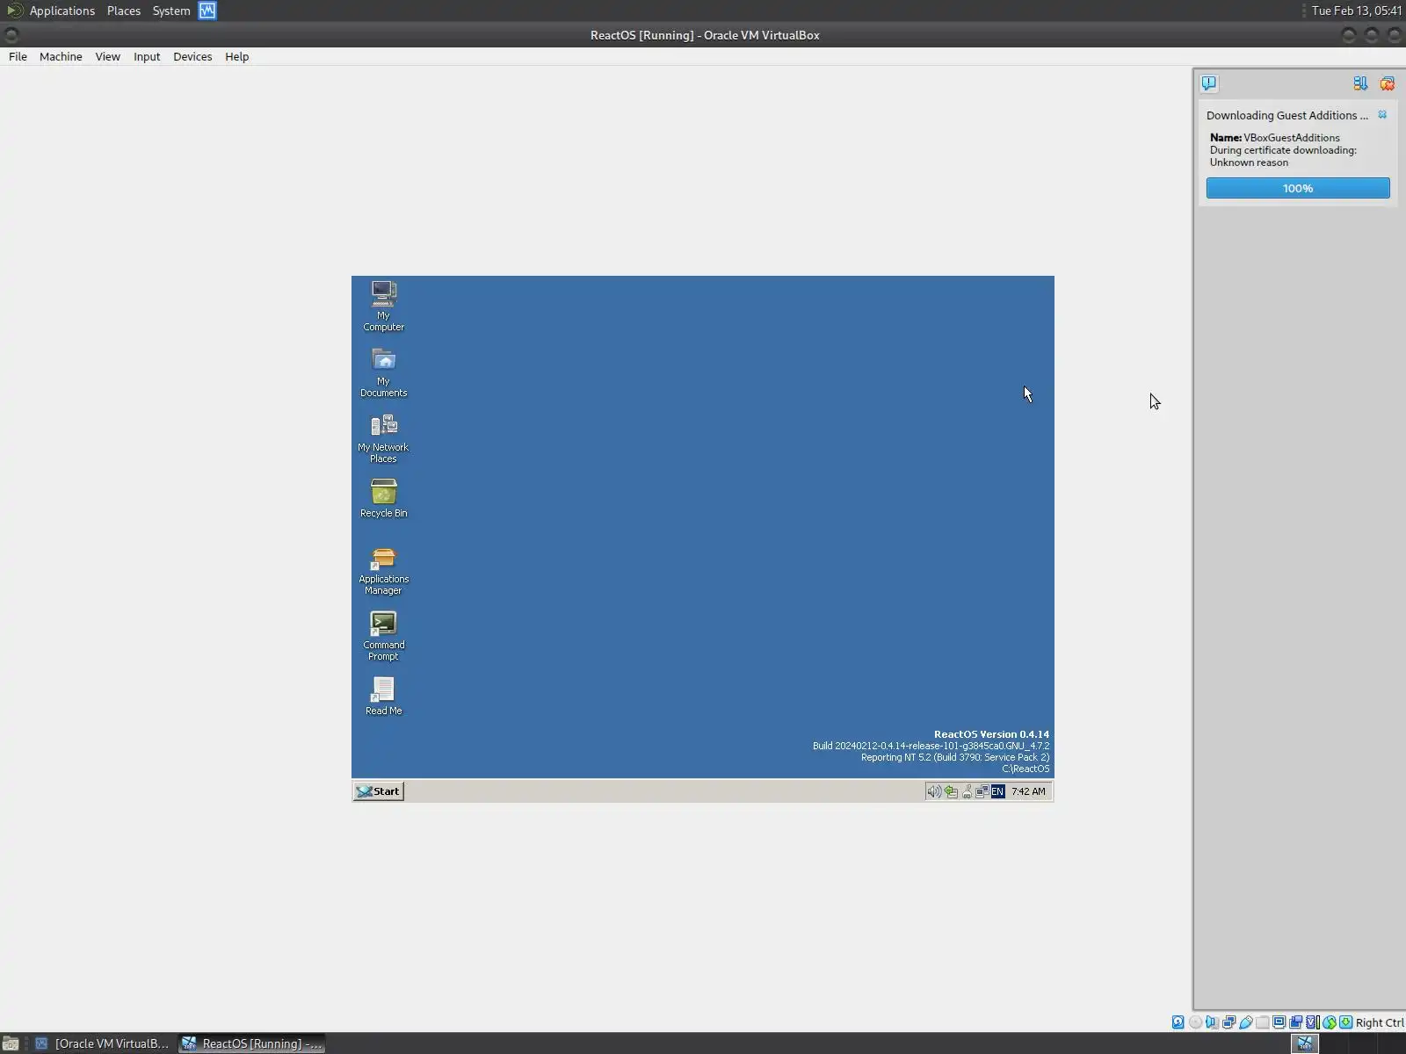
Task: Select the Command Prompt shortcut
Action: coord(384,636)
